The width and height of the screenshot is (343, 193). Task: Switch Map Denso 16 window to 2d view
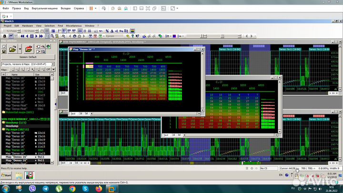click(81, 113)
